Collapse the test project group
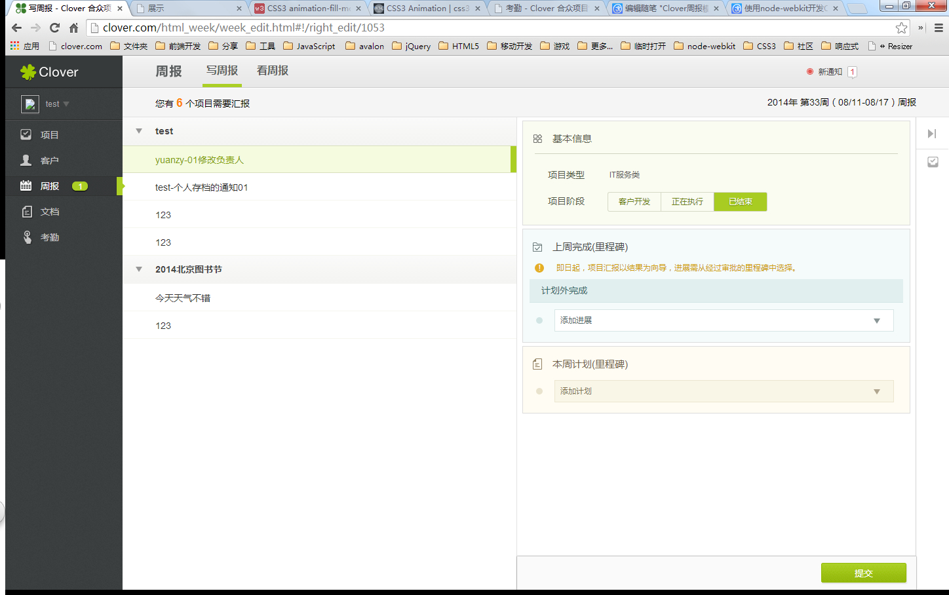This screenshot has width=949, height=595. pyautogui.click(x=139, y=131)
